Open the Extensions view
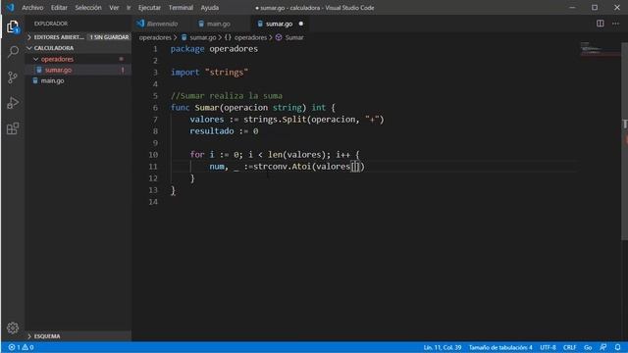 [x=13, y=128]
